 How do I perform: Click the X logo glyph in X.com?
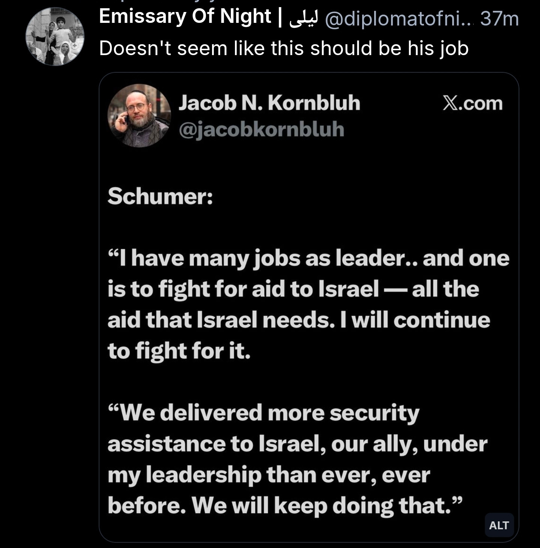[x=450, y=103]
